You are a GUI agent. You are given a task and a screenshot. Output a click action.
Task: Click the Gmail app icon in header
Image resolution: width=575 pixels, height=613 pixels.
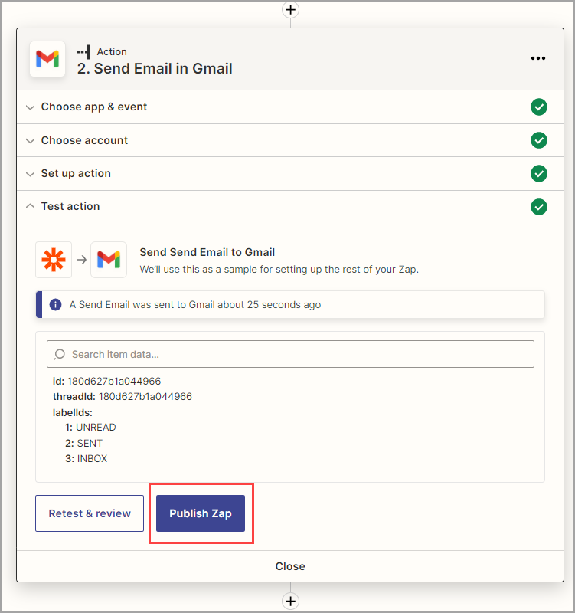tap(47, 59)
